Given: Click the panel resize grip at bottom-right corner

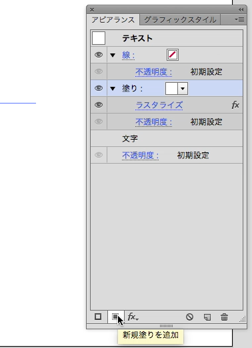Looking at the screenshot, I should tap(243, 319).
